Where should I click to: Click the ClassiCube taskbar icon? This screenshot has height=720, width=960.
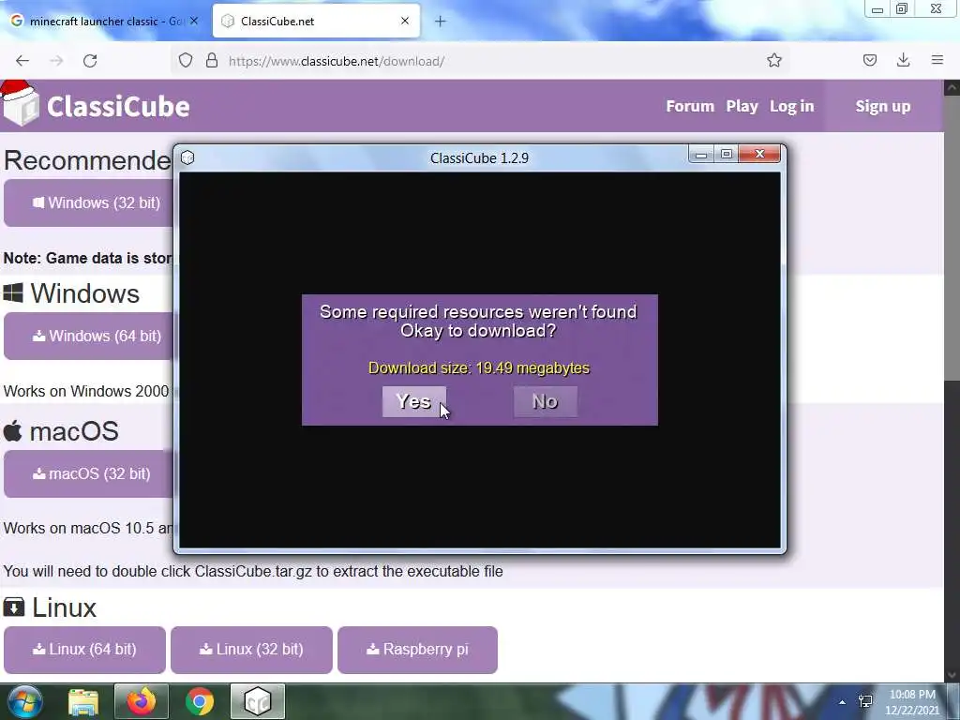pyautogui.click(x=258, y=701)
